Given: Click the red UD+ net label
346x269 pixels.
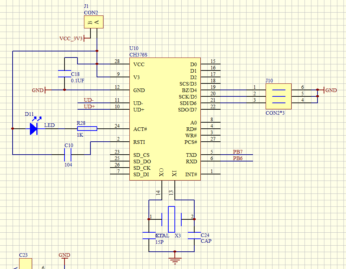Looking at the screenshot, I should pyautogui.click(x=89, y=106).
